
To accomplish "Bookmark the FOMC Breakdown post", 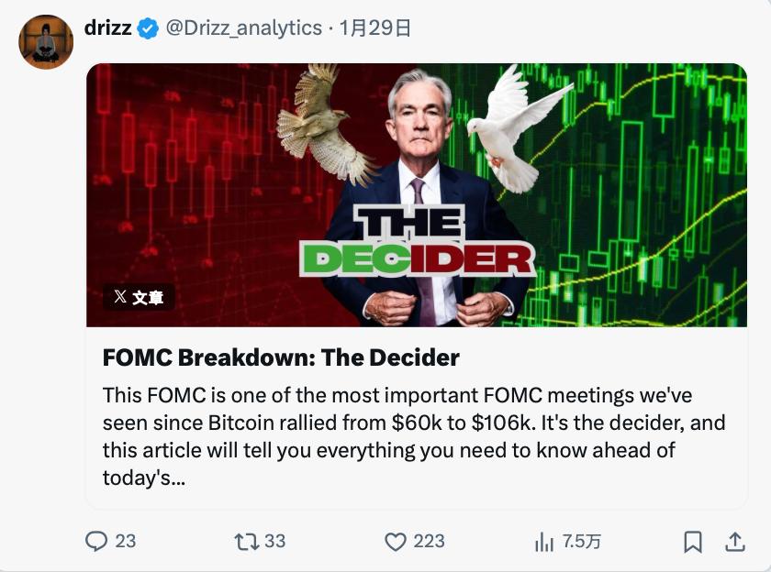I will click(693, 542).
